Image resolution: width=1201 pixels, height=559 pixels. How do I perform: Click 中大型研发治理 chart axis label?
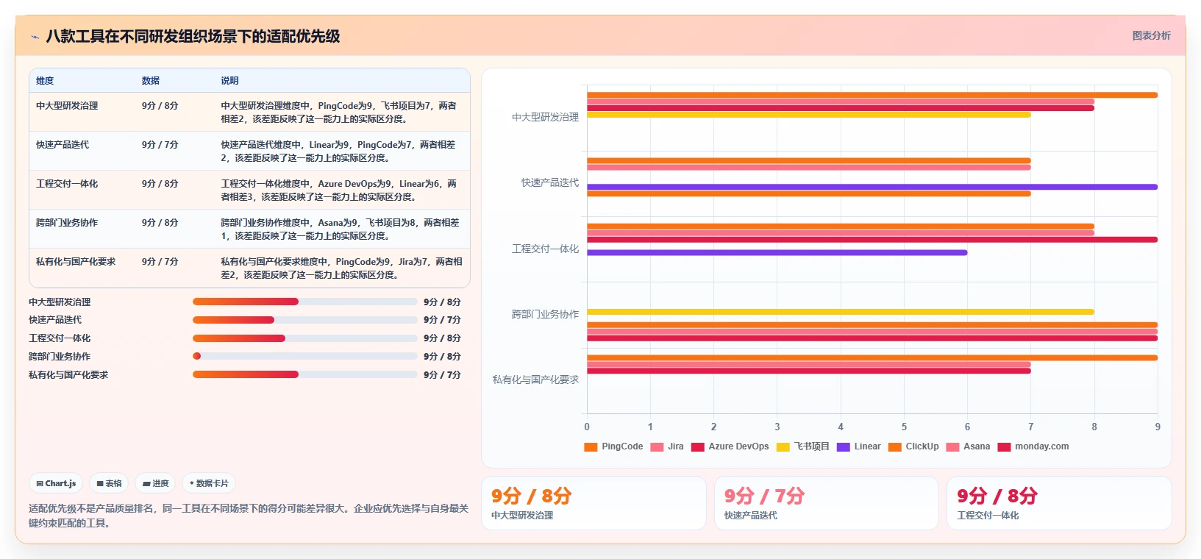545,117
